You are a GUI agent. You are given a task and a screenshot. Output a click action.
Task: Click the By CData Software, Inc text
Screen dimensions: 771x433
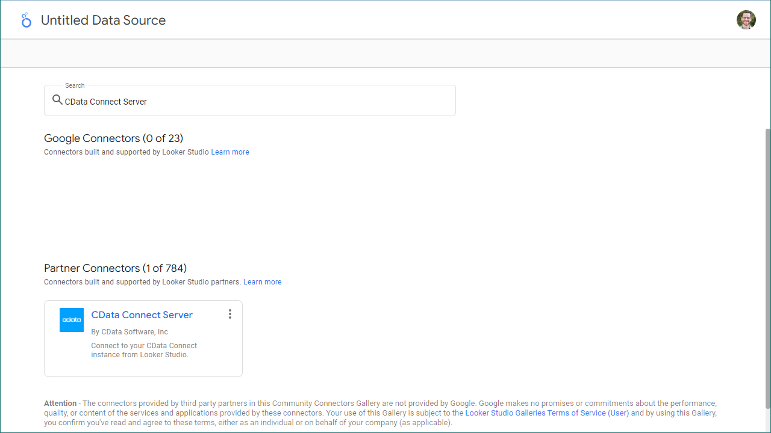[x=130, y=332]
